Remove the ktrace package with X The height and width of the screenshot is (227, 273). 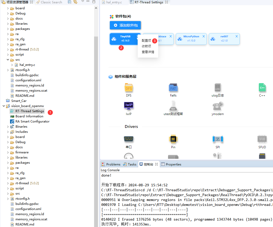click(171, 36)
